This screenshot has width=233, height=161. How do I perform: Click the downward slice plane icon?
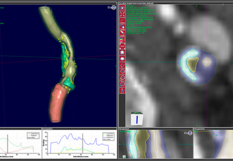tap(122, 59)
